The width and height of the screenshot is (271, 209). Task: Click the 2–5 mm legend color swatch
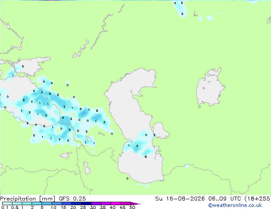(x=37, y=203)
